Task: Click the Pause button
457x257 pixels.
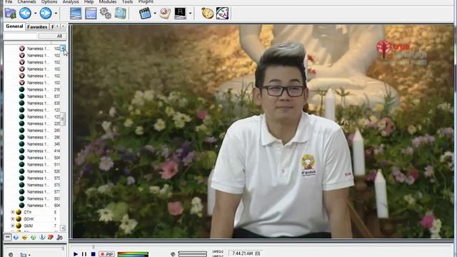Action: tap(84, 254)
